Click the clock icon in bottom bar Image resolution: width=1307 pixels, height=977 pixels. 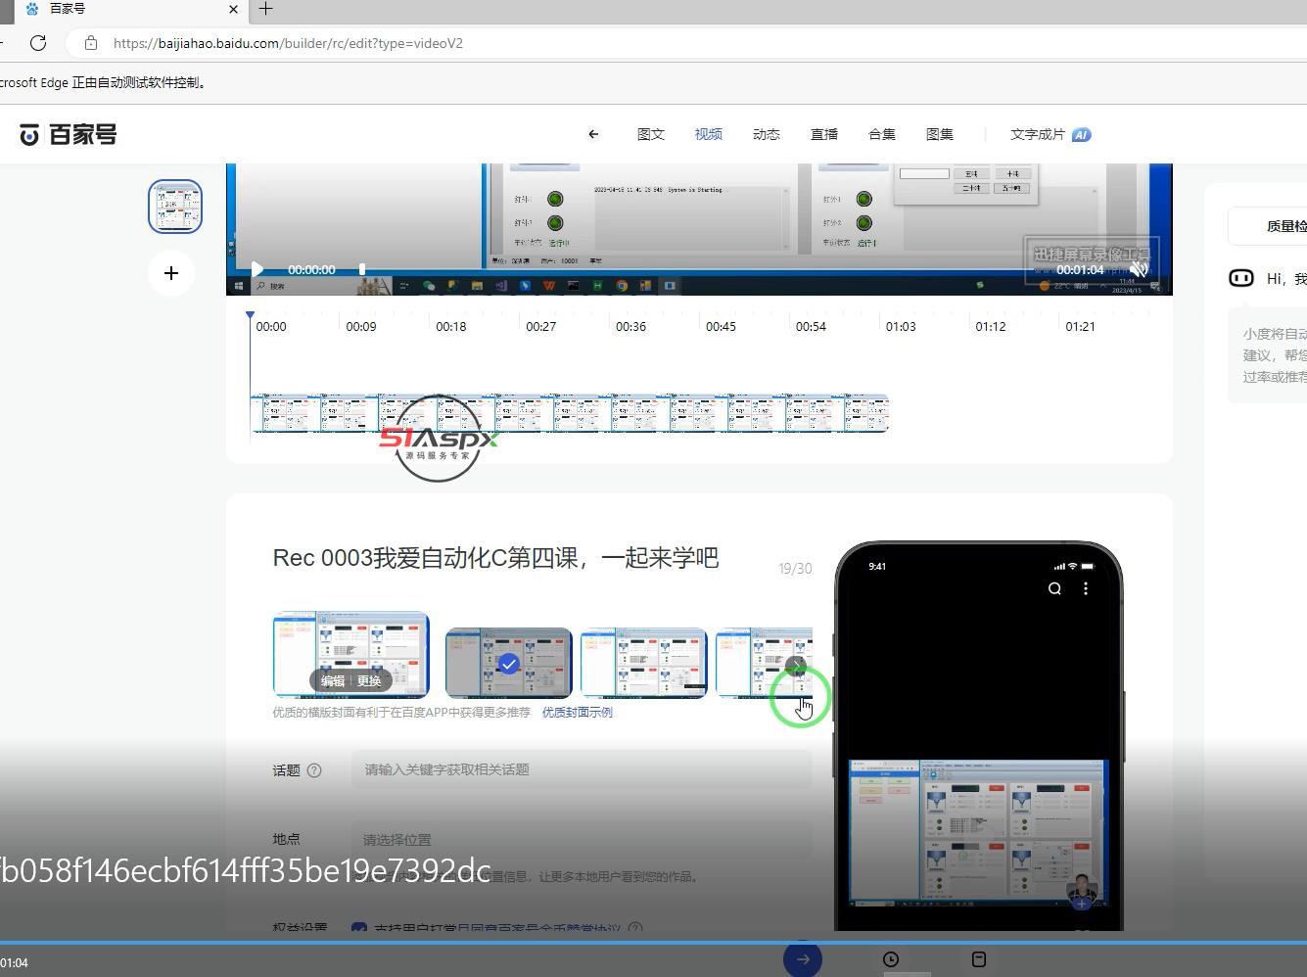coord(891,959)
